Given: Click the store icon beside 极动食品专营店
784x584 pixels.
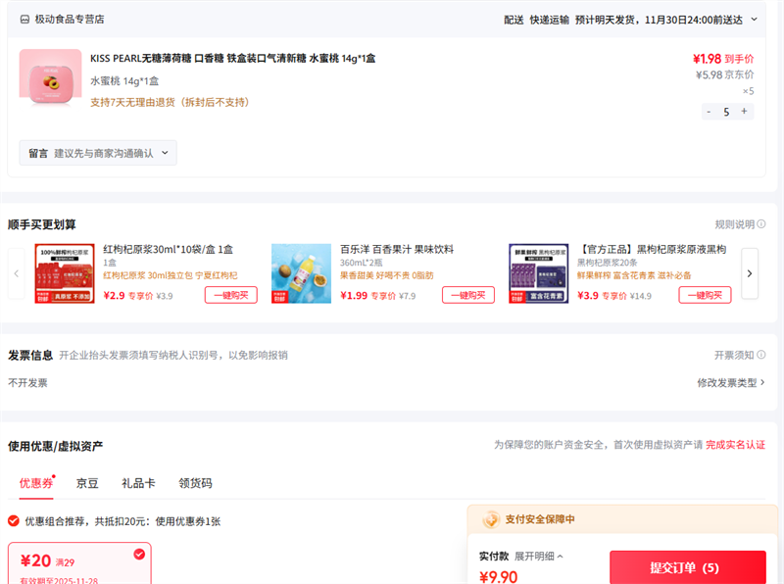Looking at the screenshot, I should (x=24, y=19).
